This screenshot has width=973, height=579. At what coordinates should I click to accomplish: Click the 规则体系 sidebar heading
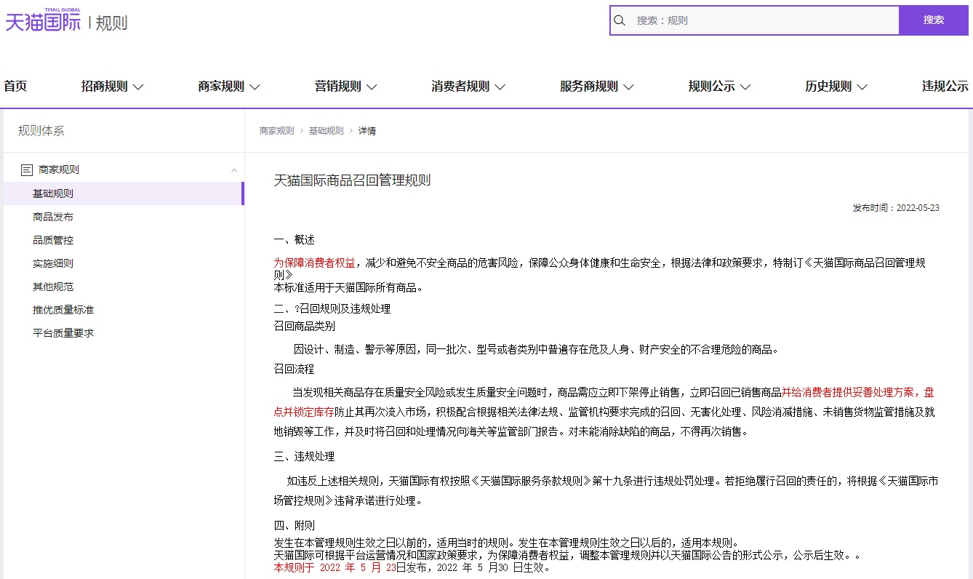pyautogui.click(x=41, y=131)
